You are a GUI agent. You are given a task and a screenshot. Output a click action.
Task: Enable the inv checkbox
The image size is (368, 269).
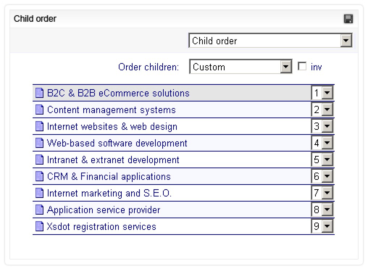click(x=302, y=66)
